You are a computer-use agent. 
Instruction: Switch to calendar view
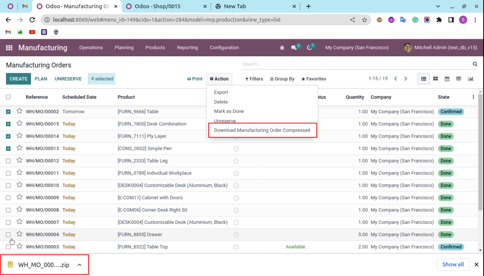447,79
